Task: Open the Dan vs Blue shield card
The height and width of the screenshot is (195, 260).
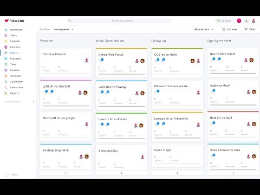Action: [233, 62]
